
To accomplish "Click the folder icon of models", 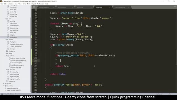I will coord(7,39).
